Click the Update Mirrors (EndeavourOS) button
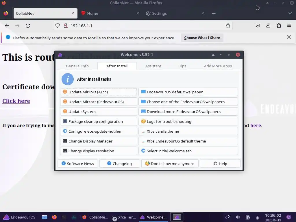The width and height of the screenshot is (296, 222). click(99, 102)
